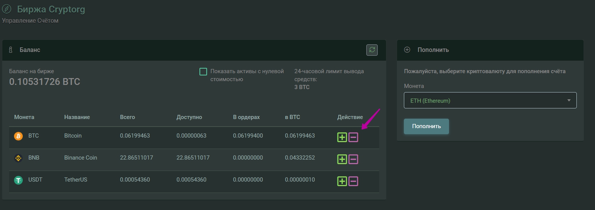Click the Bitcoin coin logo icon
The image size is (595, 210).
coord(18,136)
